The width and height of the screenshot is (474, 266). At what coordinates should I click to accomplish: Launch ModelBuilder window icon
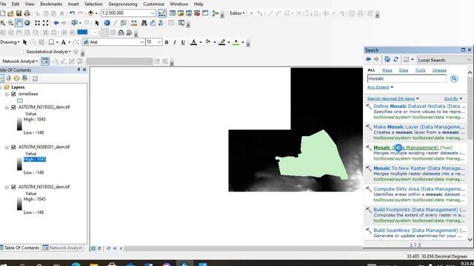pos(216,13)
